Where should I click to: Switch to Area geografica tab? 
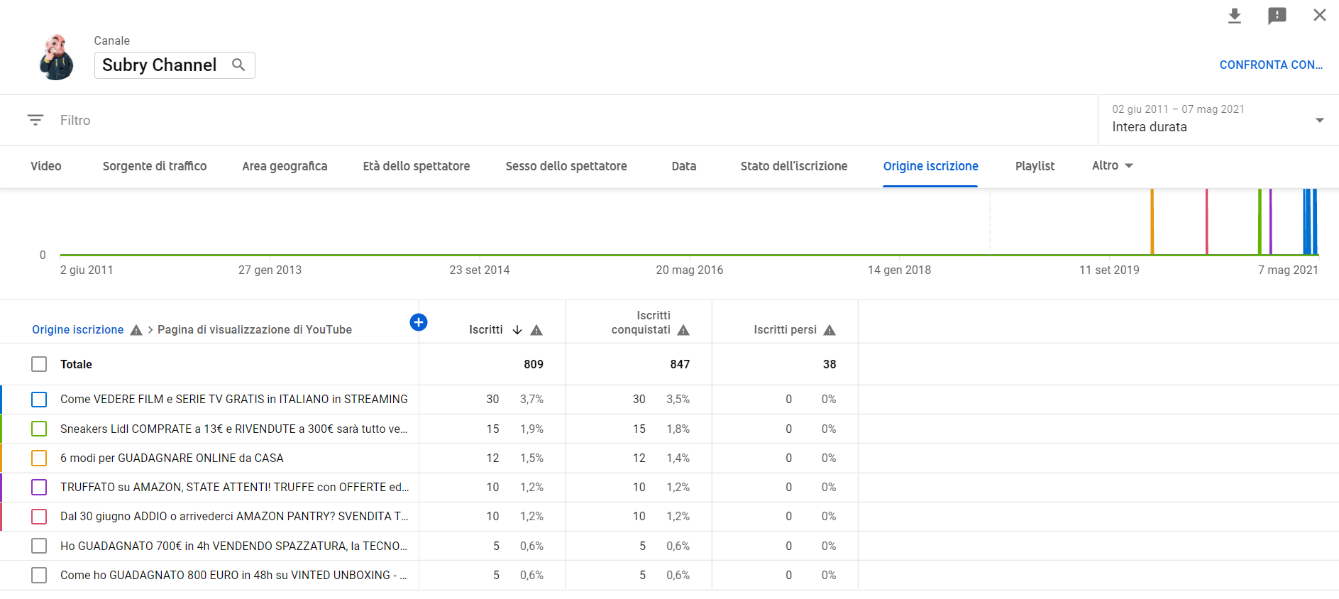(285, 166)
